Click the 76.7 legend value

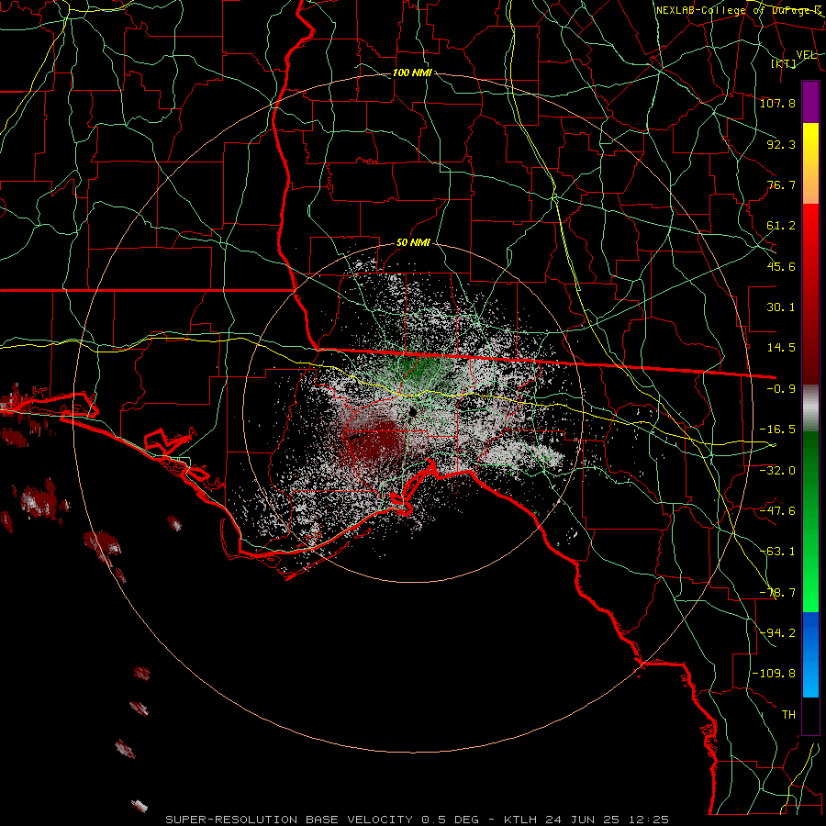tap(781, 184)
